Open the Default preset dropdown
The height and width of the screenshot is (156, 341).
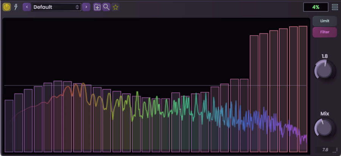click(56, 7)
